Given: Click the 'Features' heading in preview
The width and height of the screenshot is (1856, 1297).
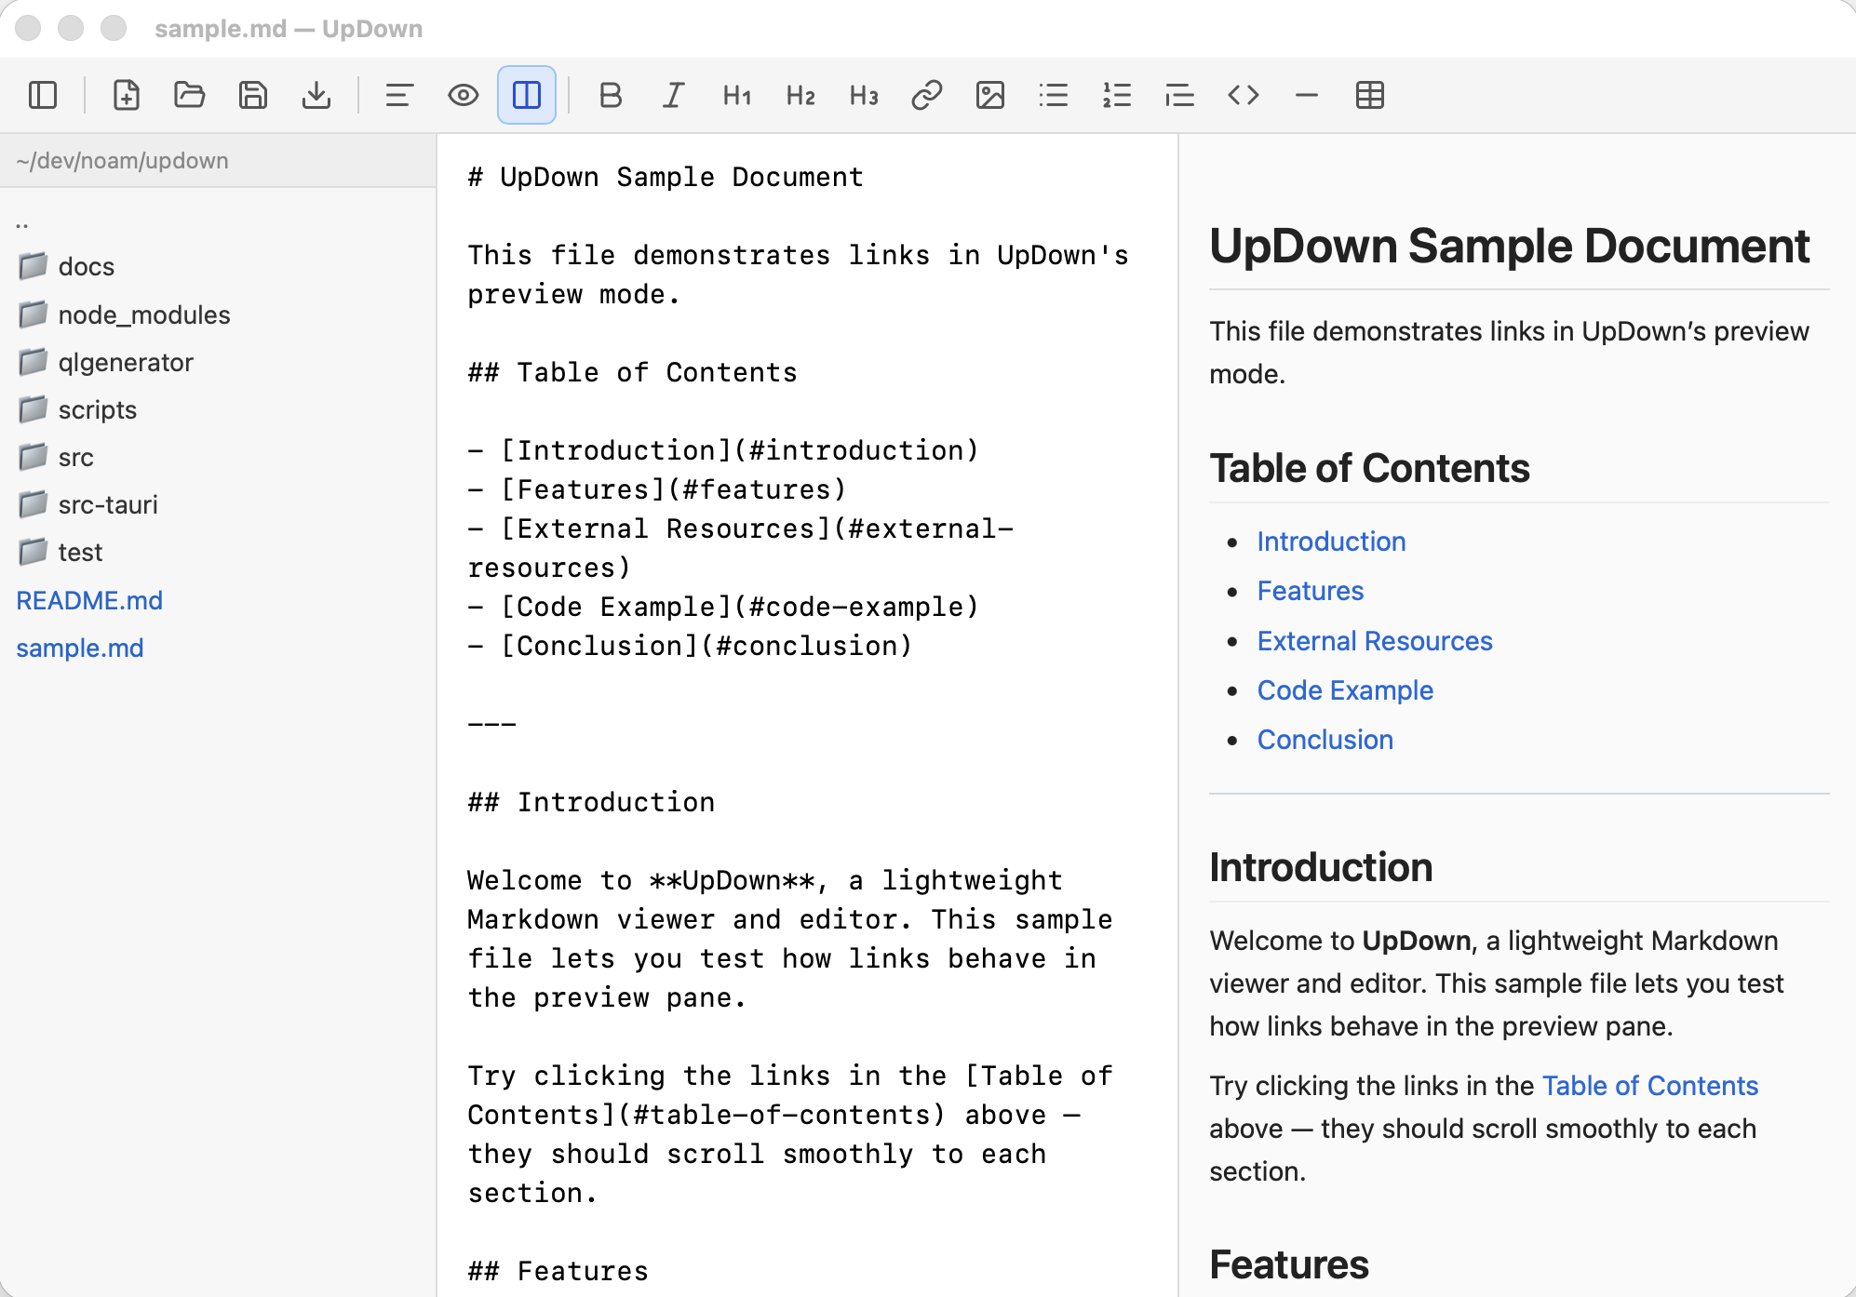Looking at the screenshot, I should (1289, 1265).
